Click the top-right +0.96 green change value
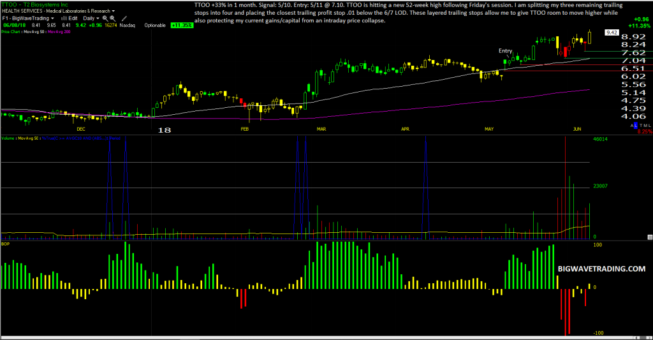The height and width of the screenshot is (340, 653). (x=641, y=19)
